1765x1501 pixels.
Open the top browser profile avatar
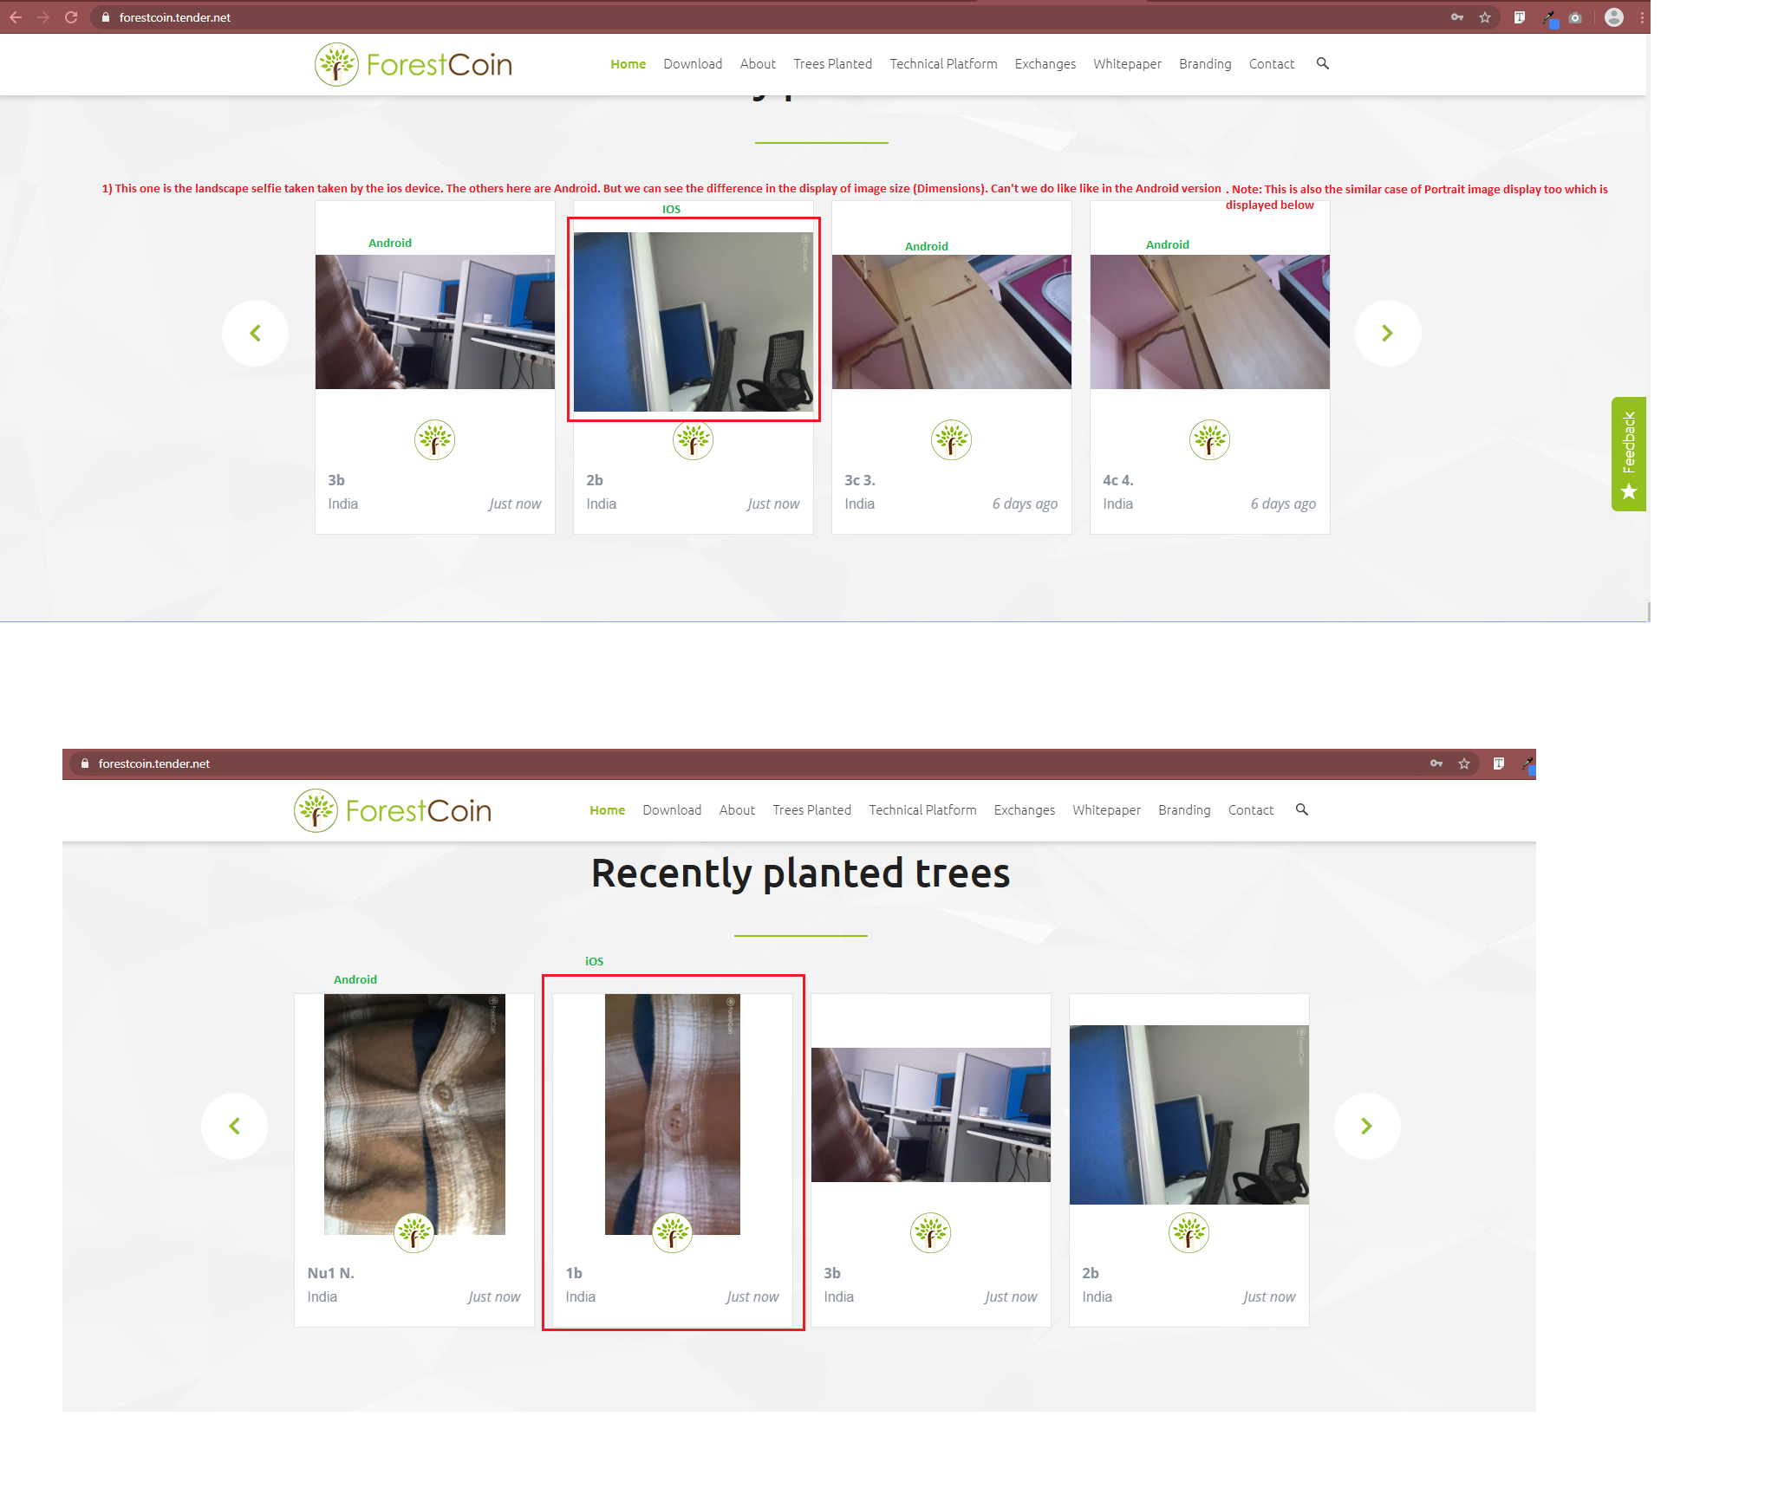pyautogui.click(x=1613, y=17)
